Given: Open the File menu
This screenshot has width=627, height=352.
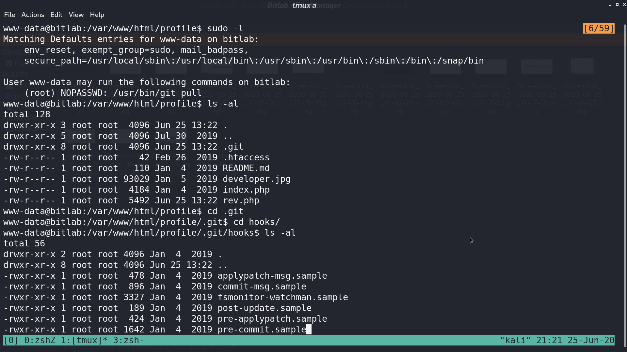Looking at the screenshot, I should pos(9,15).
